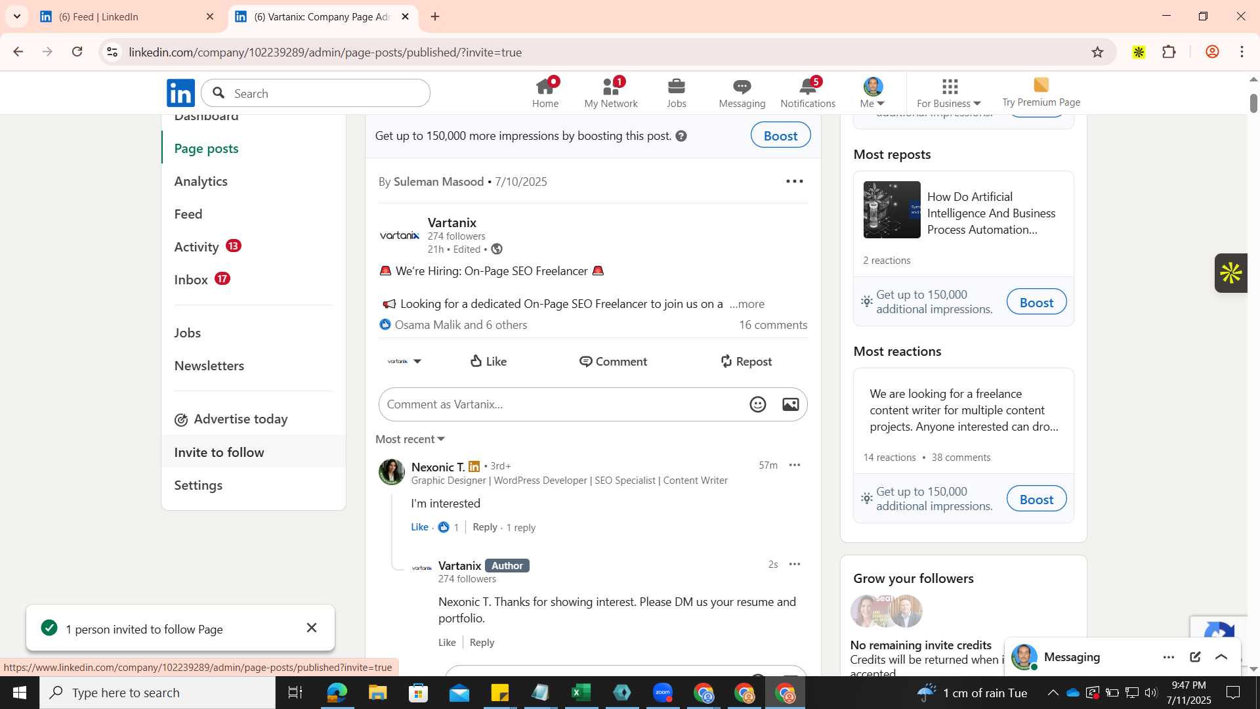
Task: Expand post text with ...more
Action: tap(747, 304)
